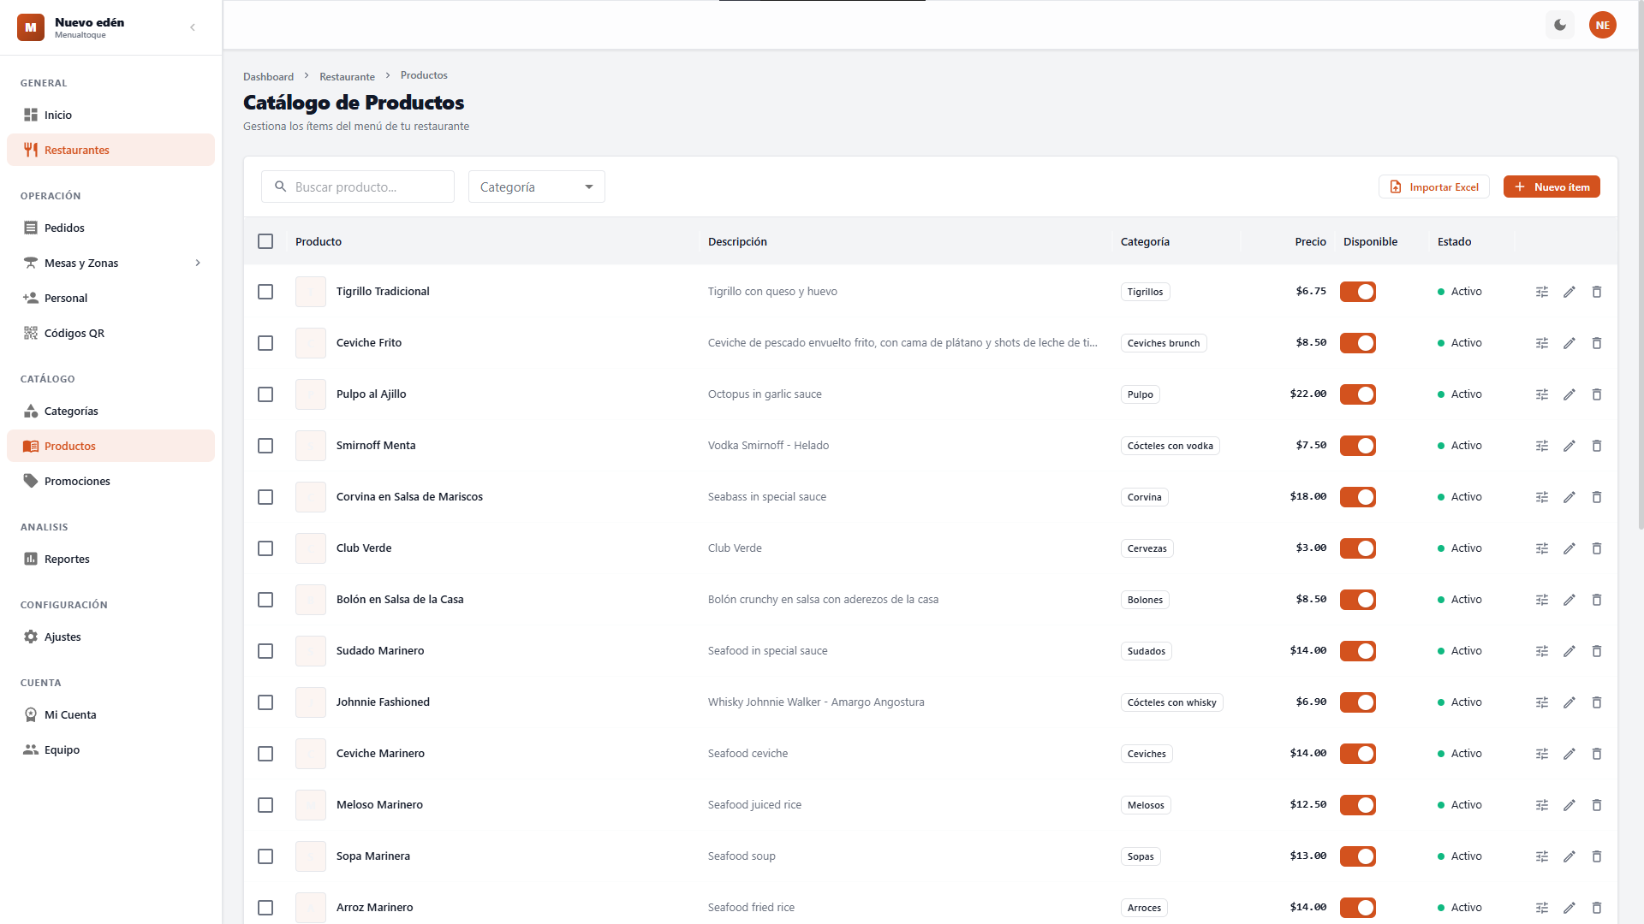
Task: Delete Ceviche Frito with trash icon
Action: [1597, 343]
